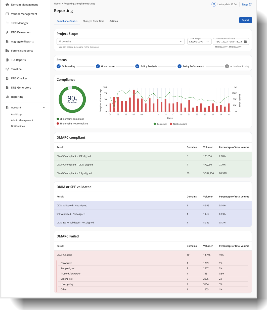Viewport: 267px width, 310px height.
Task: Toggle the Not Compliant series in the legend
Action: 178,124
